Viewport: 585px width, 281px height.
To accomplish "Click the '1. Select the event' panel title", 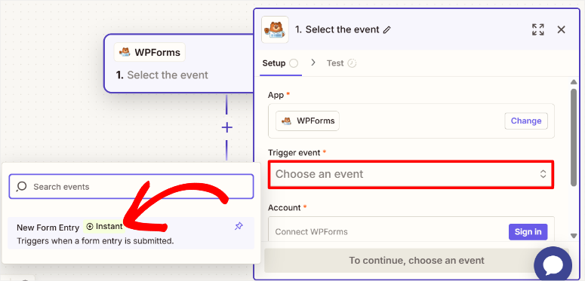I will tap(337, 30).
